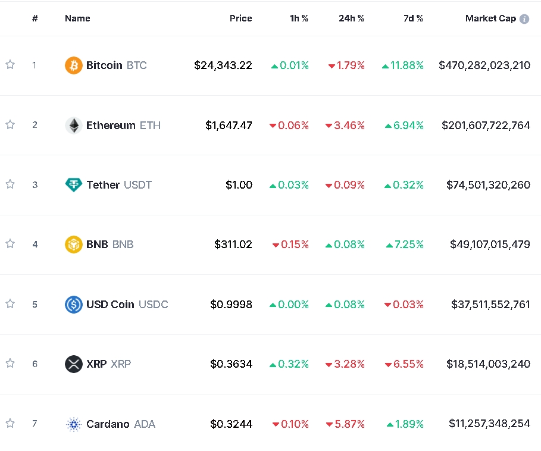The width and height of the screenshot is (541, 451).
Task: Click the Ethereum diamond logo icon
Action: tap(74, 126)
